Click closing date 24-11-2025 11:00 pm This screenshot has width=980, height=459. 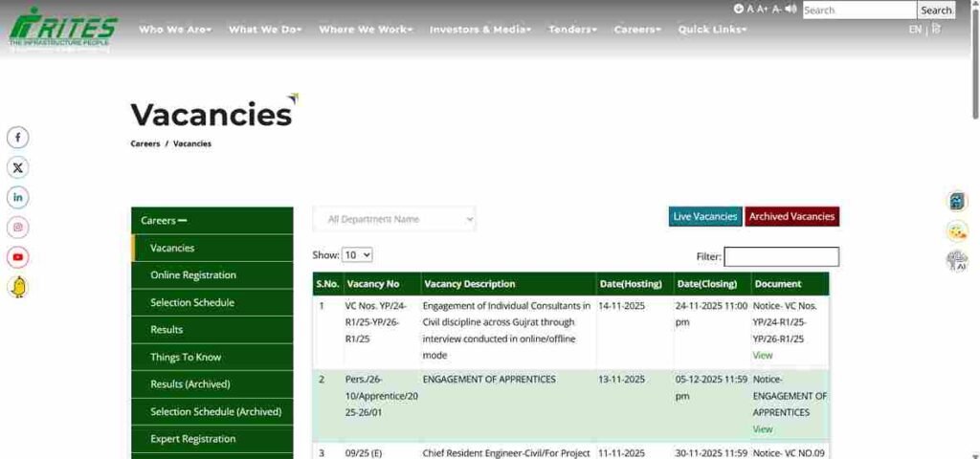(711, 314)
